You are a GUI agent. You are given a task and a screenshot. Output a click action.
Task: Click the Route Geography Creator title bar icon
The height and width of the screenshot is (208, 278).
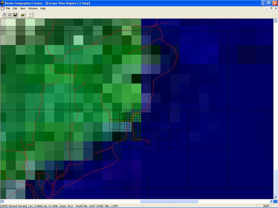[x=3, y=3]
